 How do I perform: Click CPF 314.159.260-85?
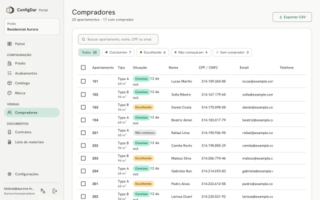pyautogui.click(x=213, y=81)
